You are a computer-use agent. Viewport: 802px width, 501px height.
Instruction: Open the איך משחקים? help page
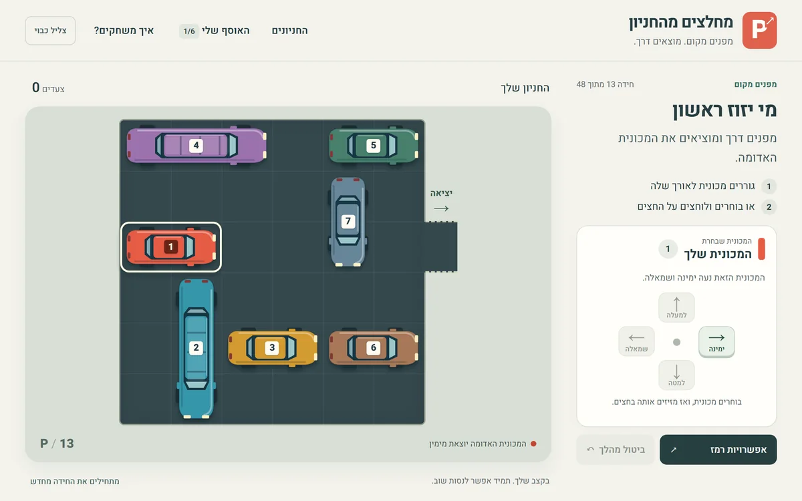124,31
